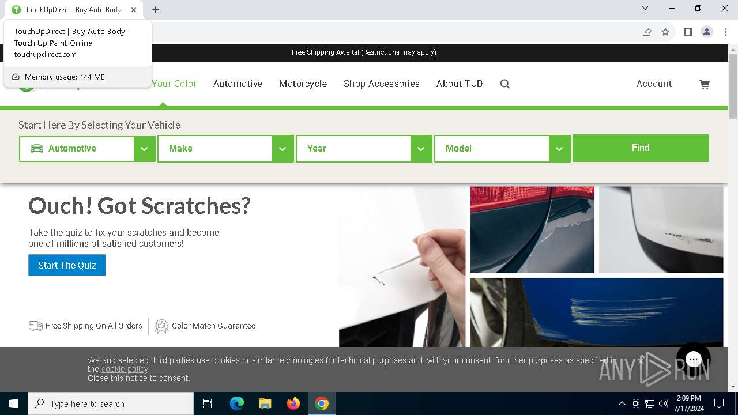
Task: Open the cookie policy link
Action: pyautogui.click(x=125, y=369)
